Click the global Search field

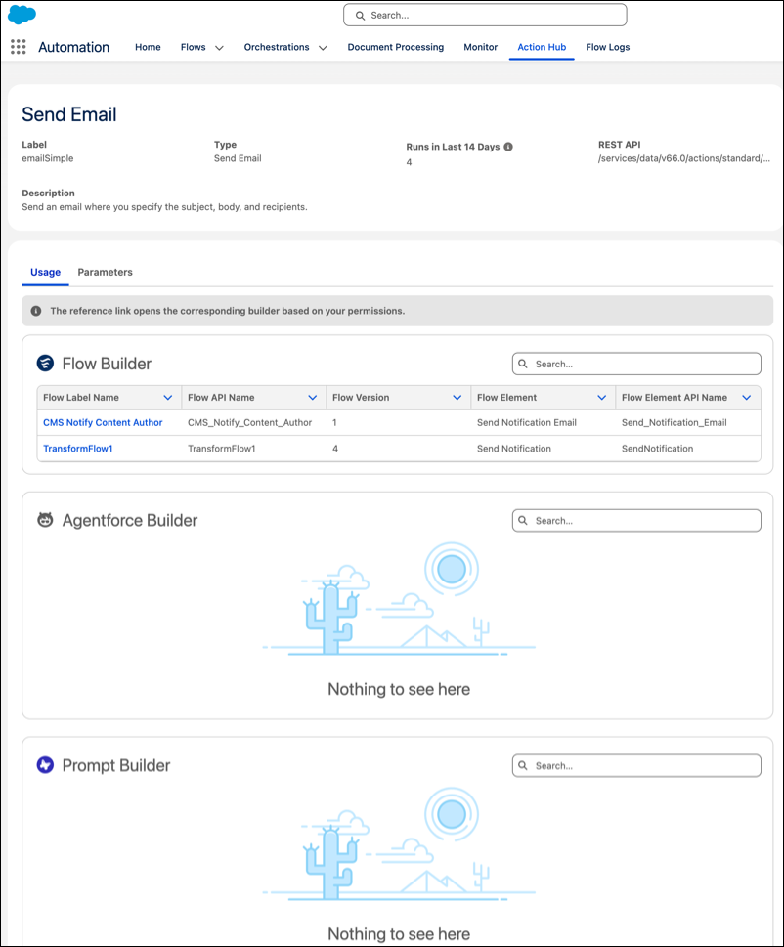(x=485, y=15)
